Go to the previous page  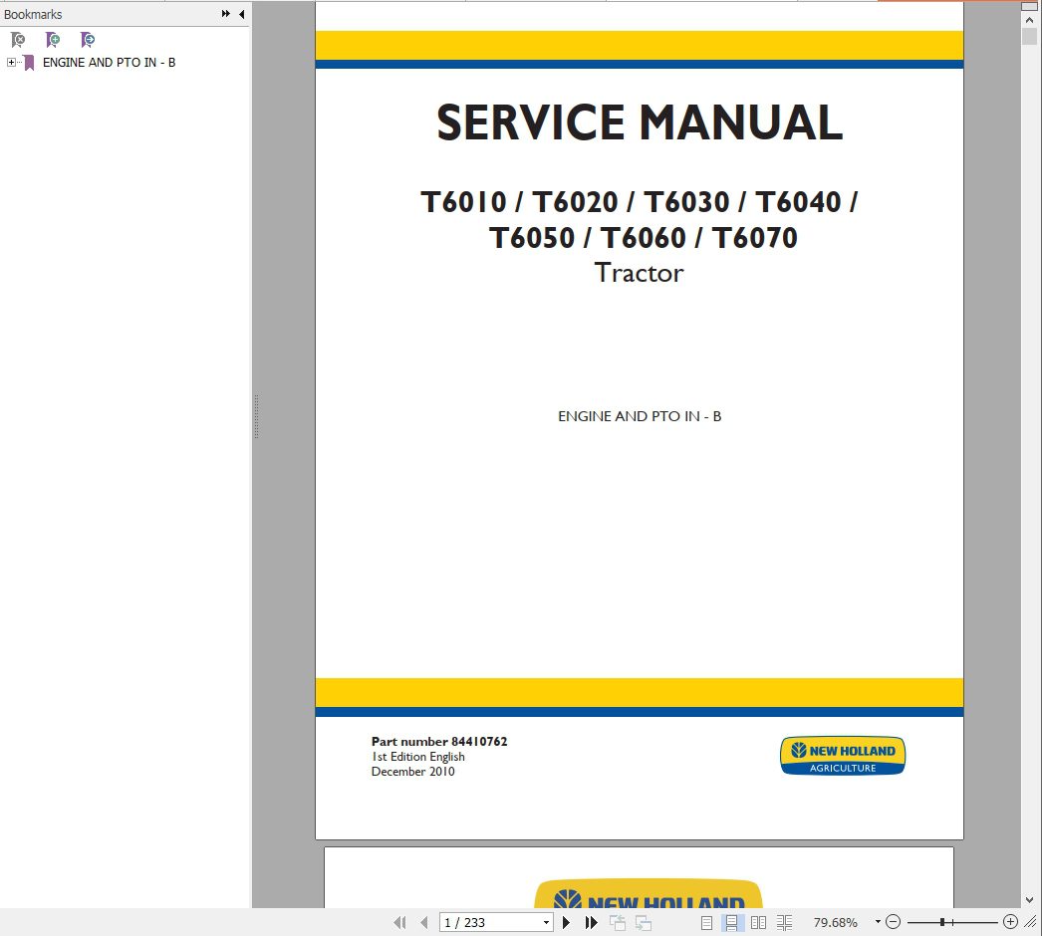tap(424, 923)
